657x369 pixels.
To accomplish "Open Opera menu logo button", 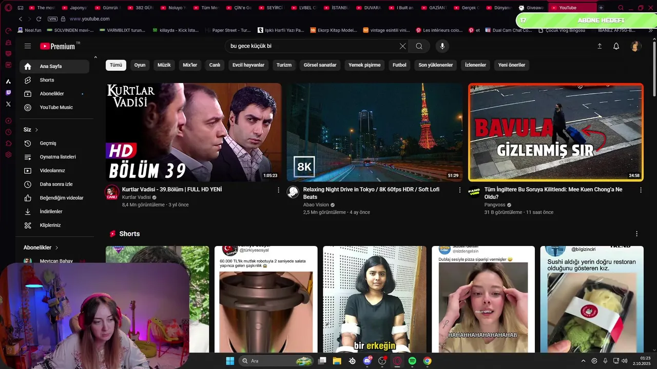I will (8, 8).
